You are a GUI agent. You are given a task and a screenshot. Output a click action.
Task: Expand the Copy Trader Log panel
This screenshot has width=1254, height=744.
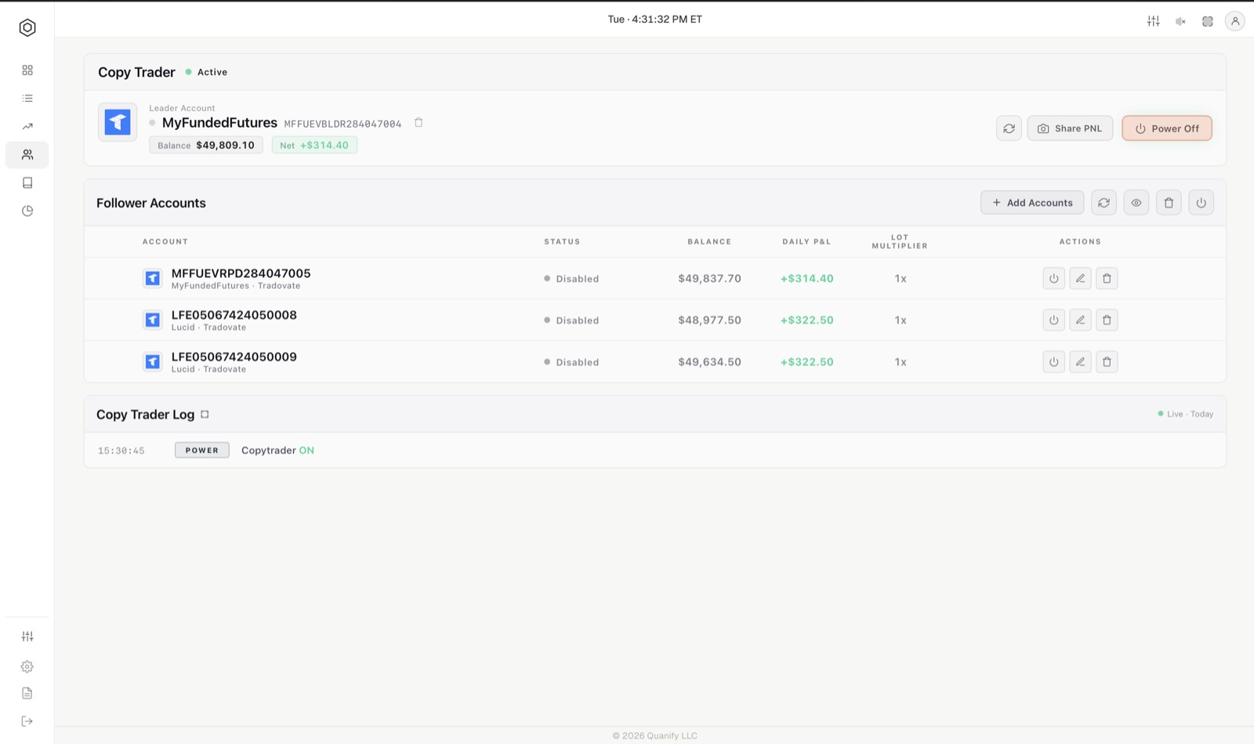pyautogui.click(x=205, y=415)
